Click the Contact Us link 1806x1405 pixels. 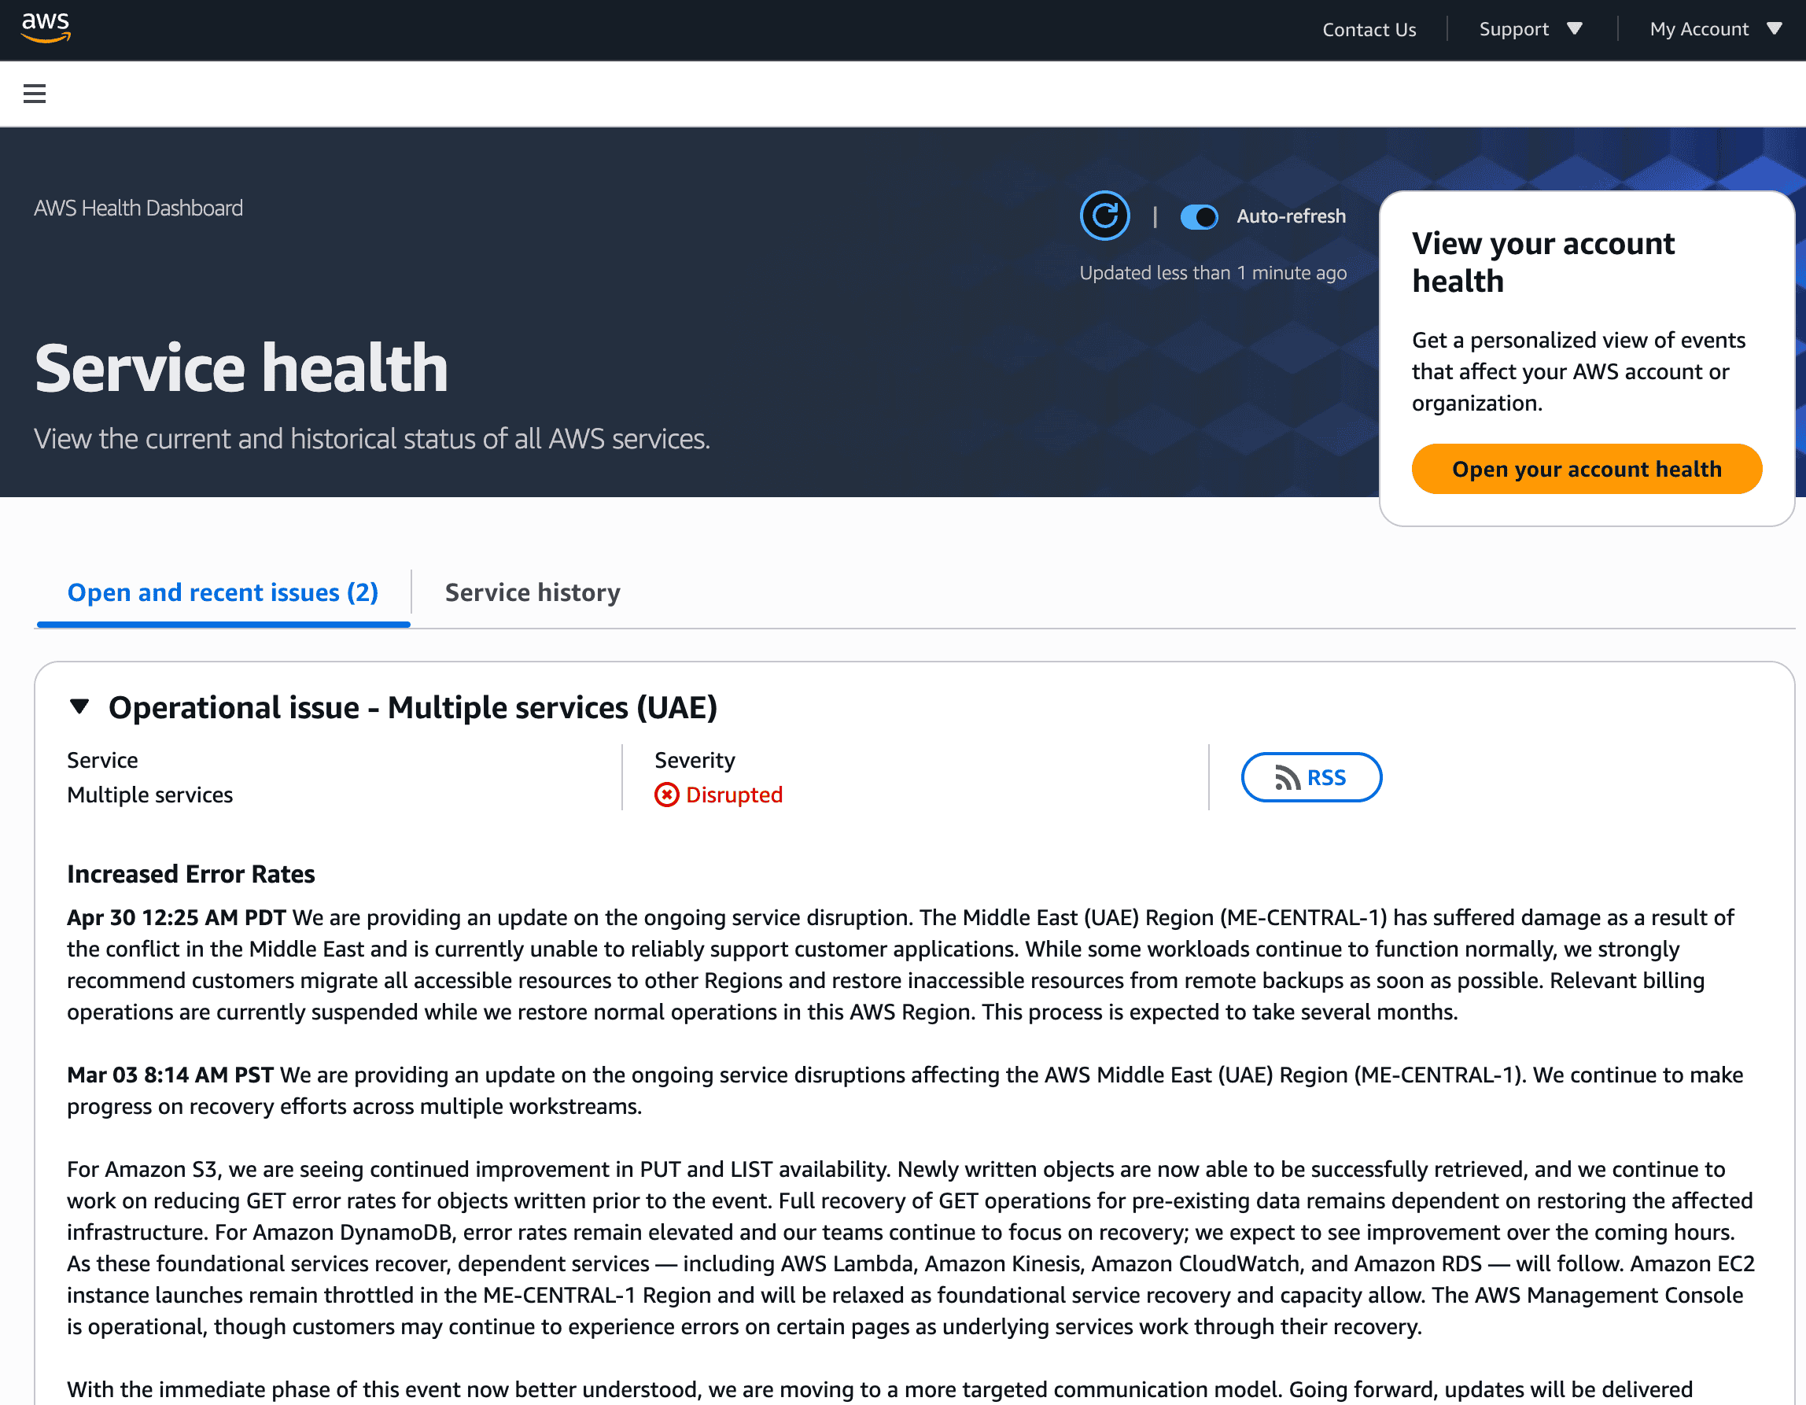coord(1369,30)
